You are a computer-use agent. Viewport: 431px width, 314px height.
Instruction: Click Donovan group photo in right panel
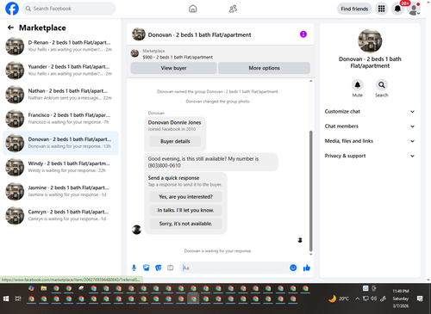click(370, 40)
